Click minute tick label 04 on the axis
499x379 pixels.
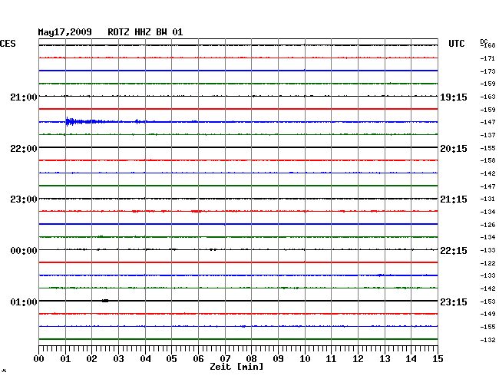(145, 359)
